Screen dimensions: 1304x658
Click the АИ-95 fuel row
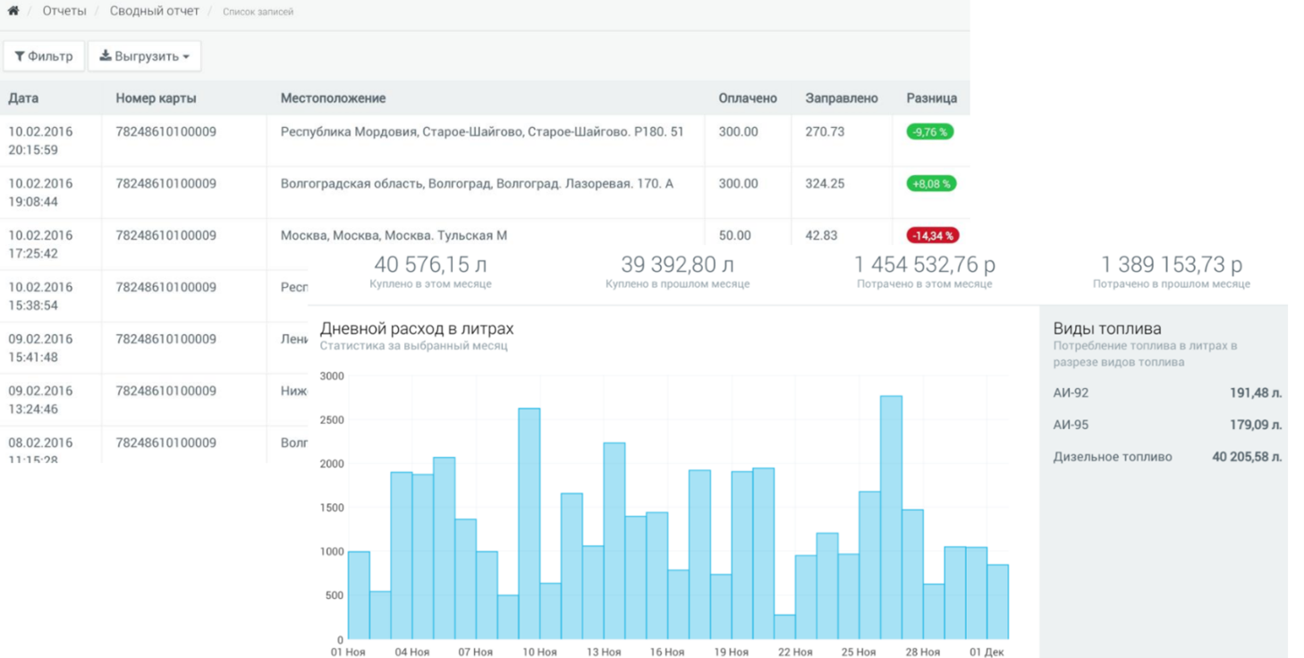pos(1167,425)
